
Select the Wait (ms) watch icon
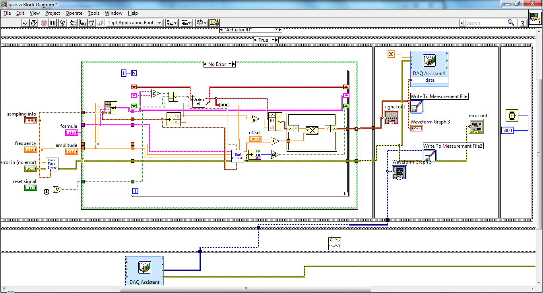pyautogui.click(x=512, y=116)
